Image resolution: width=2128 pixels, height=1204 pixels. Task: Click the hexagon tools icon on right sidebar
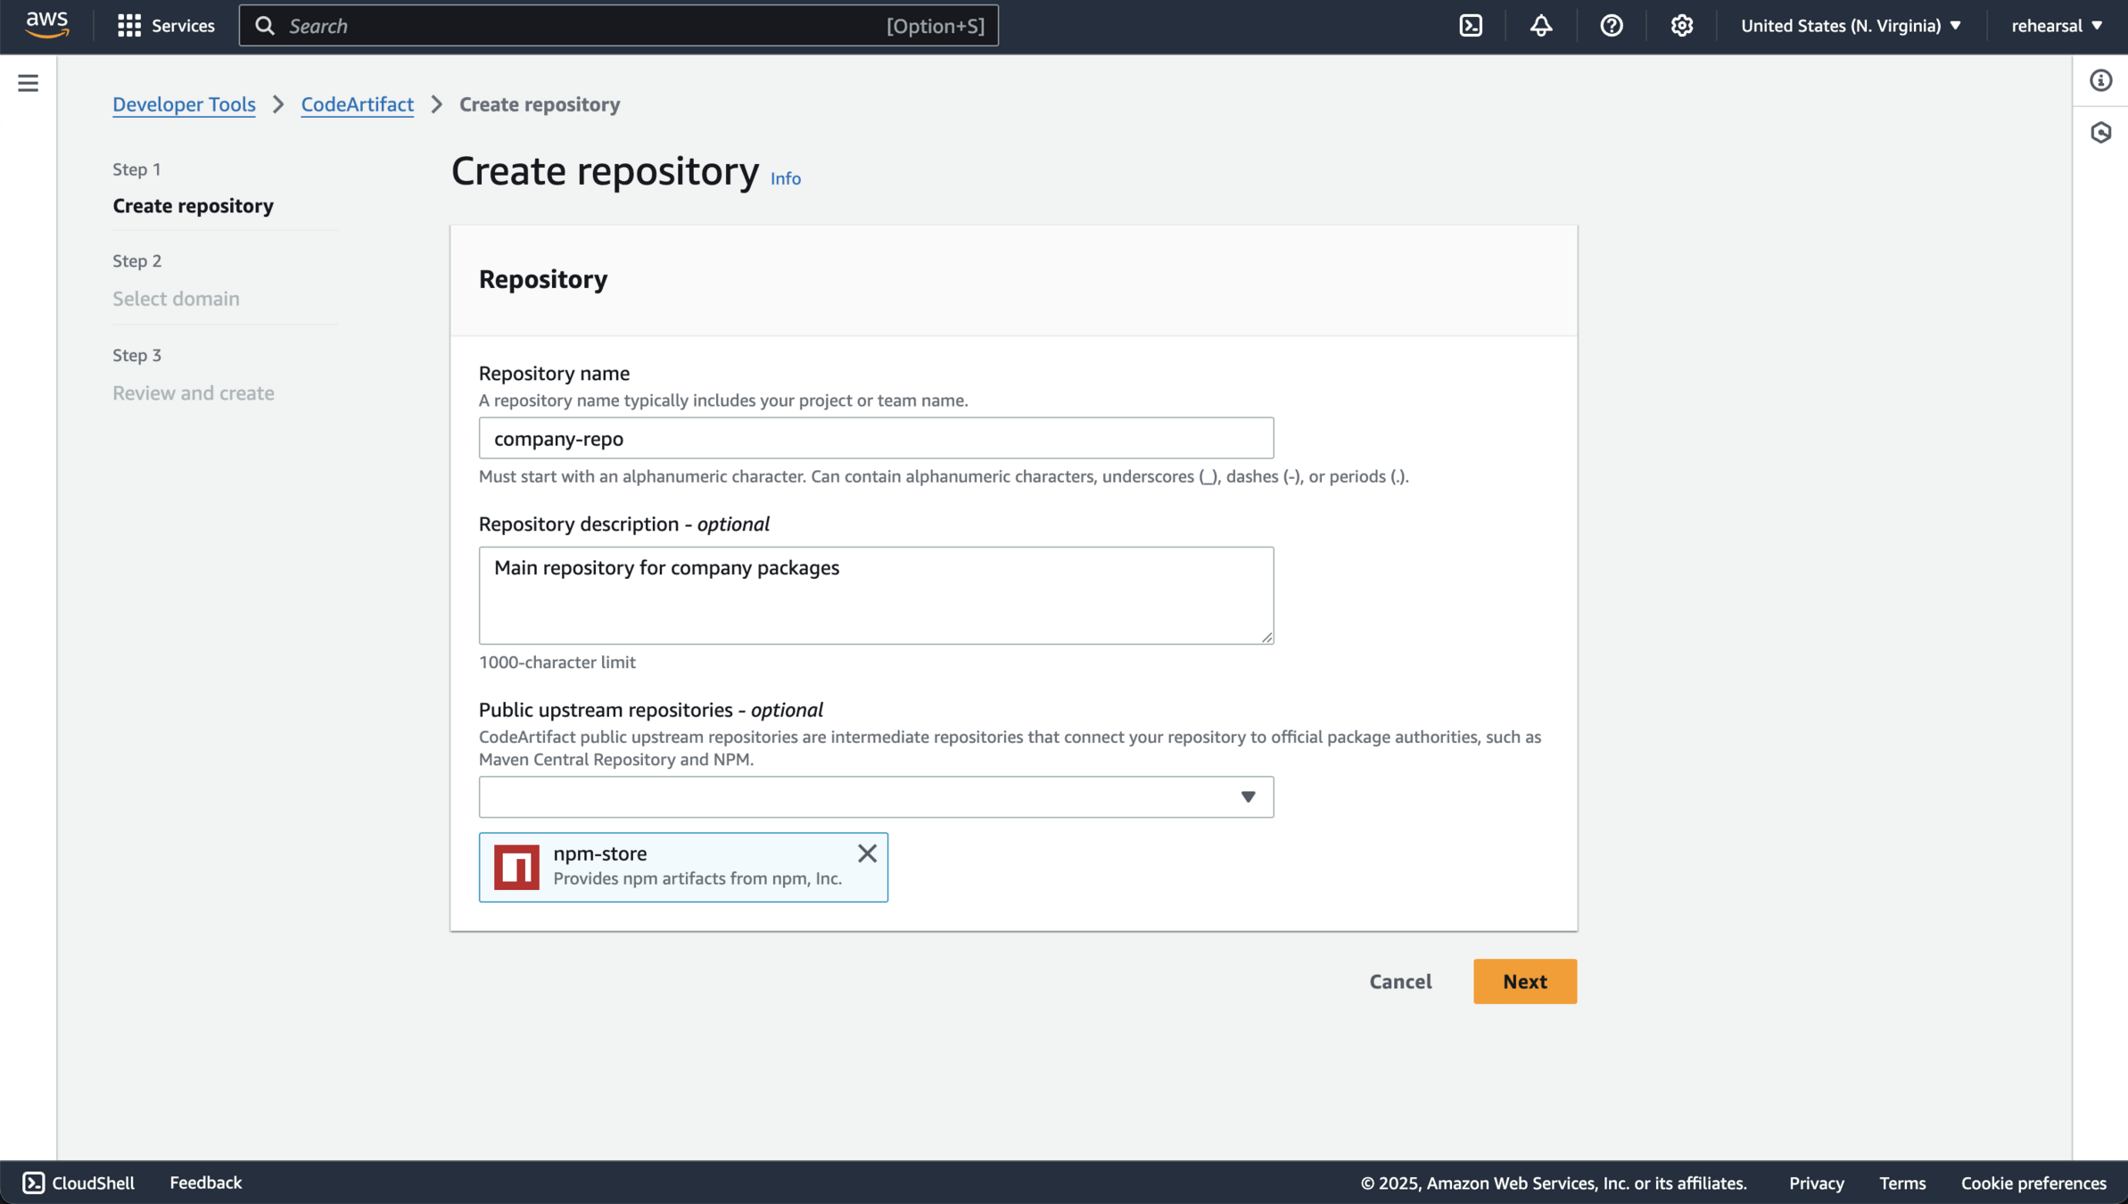(2100, 133)
